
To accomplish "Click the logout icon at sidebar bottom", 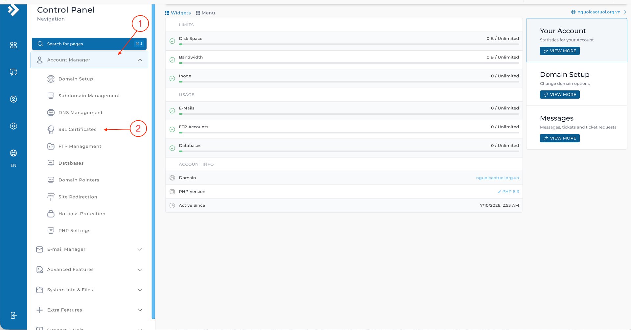I will 13,316.
